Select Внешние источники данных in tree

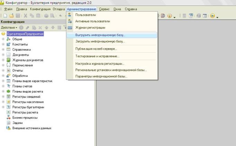click(x=32, y=128)
